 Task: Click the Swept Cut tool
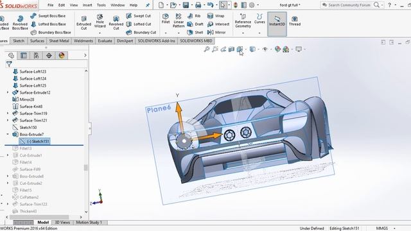(x=139, y=16)
